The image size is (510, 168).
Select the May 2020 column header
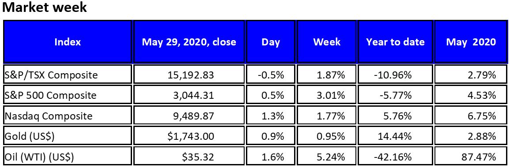pos(471,41)
